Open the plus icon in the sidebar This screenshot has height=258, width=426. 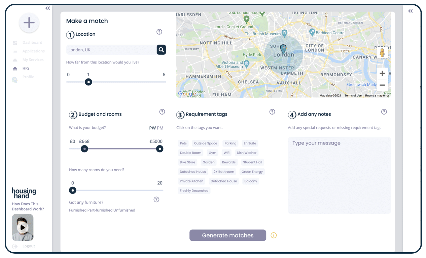(x=29, y=23)
